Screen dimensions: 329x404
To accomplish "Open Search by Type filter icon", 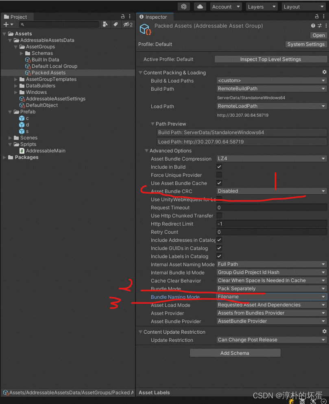I will tap(105, 24).
